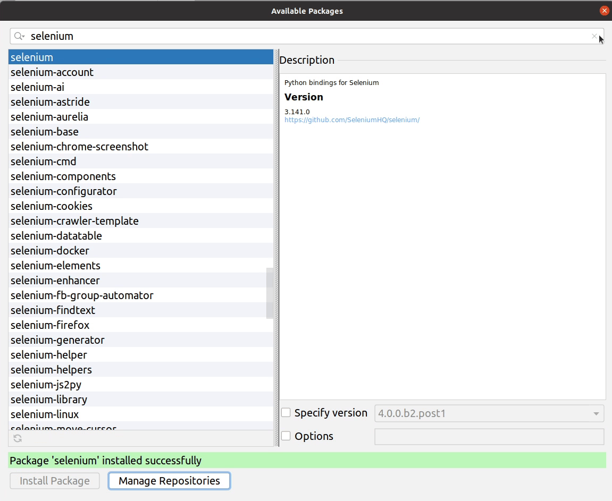
Task: Enable the Options checkbox
Action: pos(286,436)
